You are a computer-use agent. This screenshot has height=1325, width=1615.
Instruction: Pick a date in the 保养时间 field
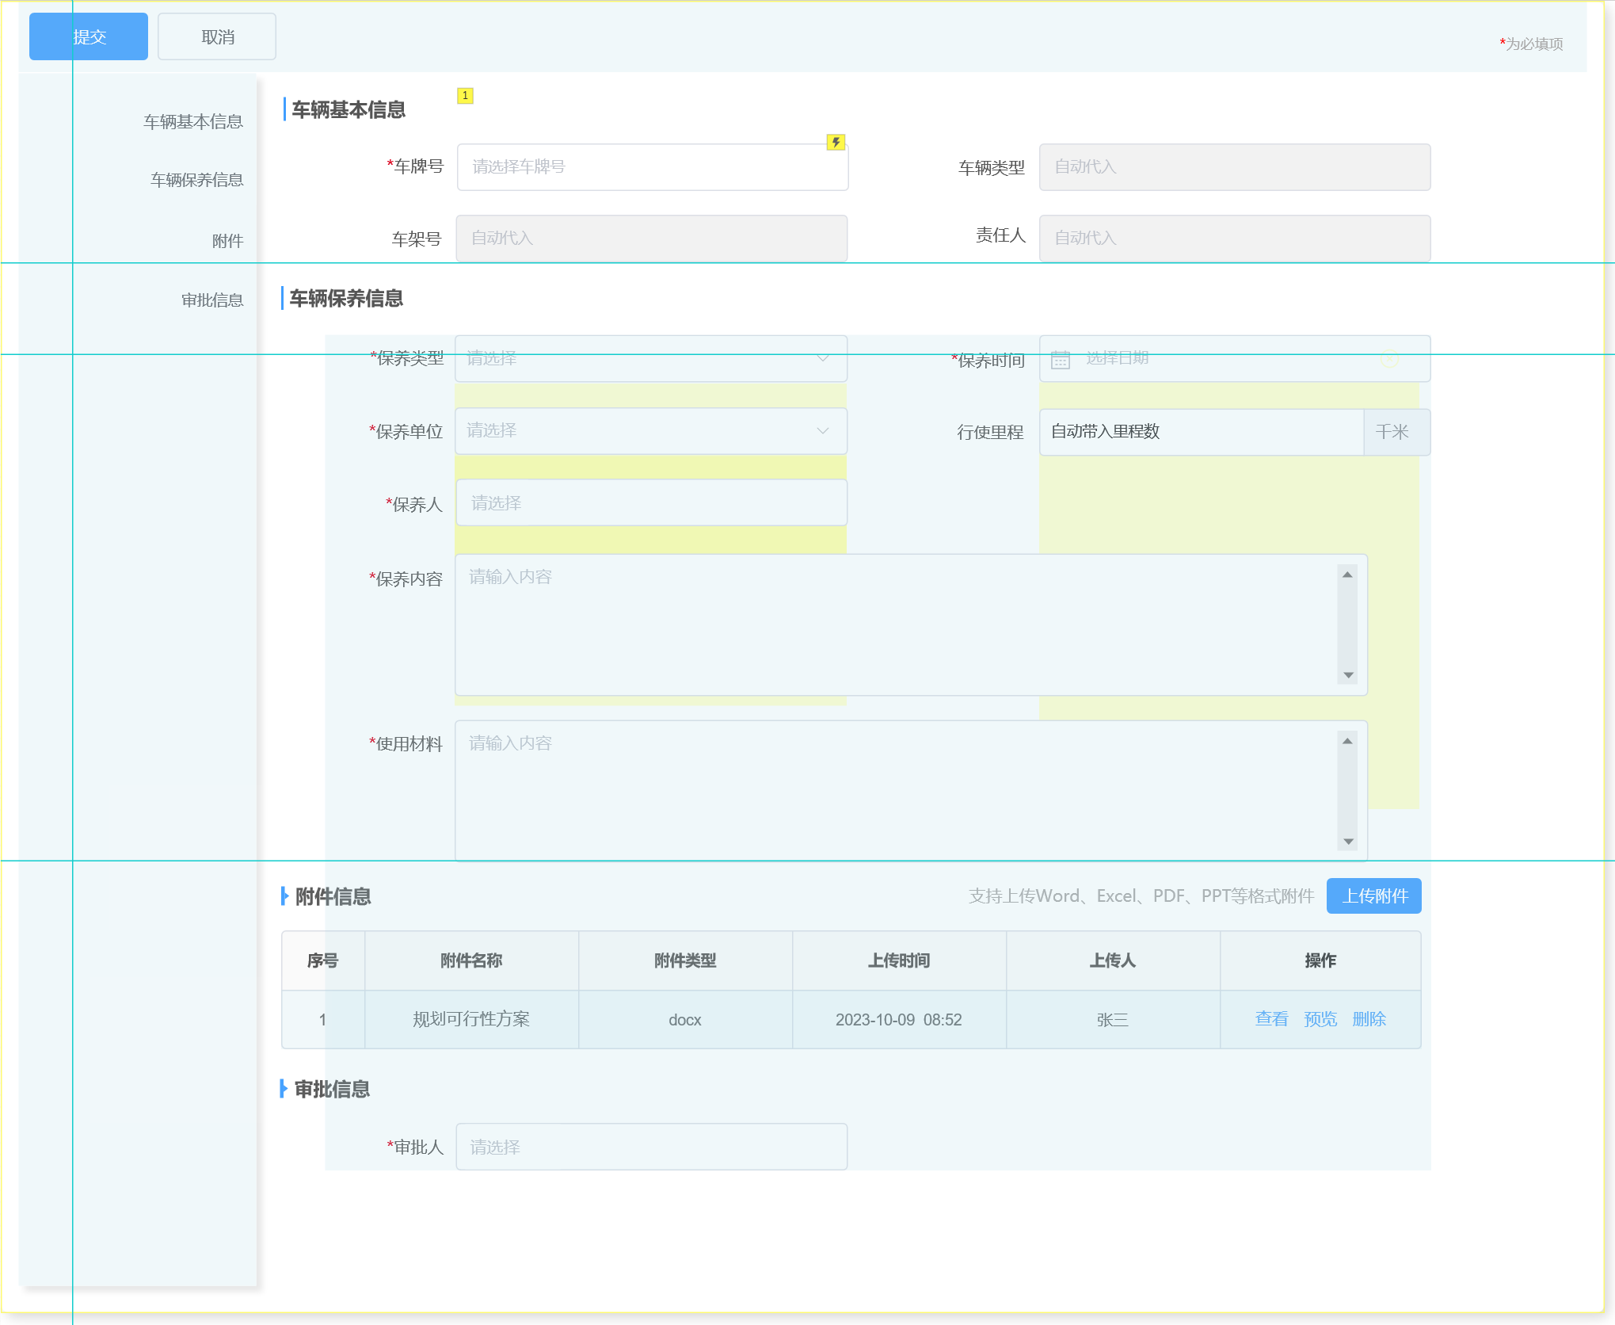(x=1235, y=358)
